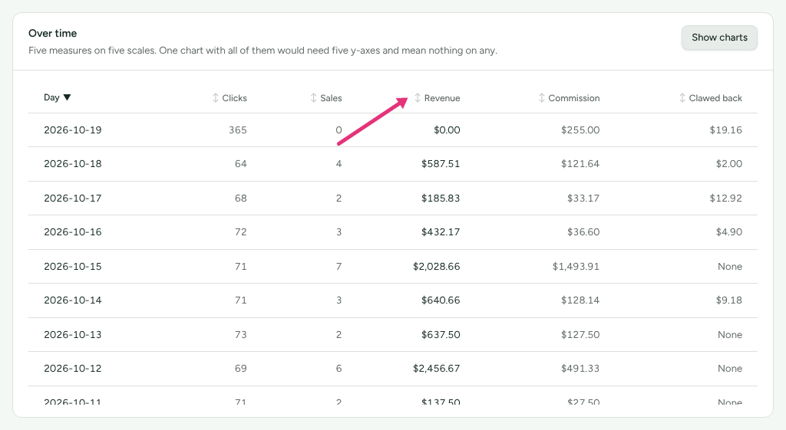This screenshot has height=430, width=786.
Task: Click the $2,028.66 revenue value
Action: tap(436, 266)
